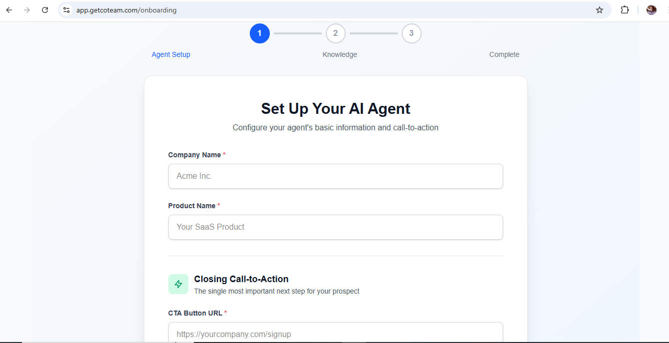Click the browser forward arrow
Image resolution: width=669 pixels, height=343 pixels.
point(27,10)
